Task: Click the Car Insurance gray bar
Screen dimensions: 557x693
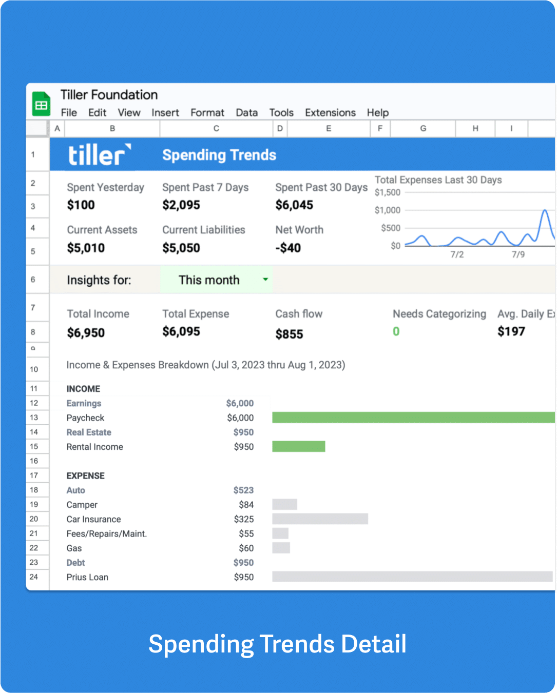Action: [x=320, y=519]
